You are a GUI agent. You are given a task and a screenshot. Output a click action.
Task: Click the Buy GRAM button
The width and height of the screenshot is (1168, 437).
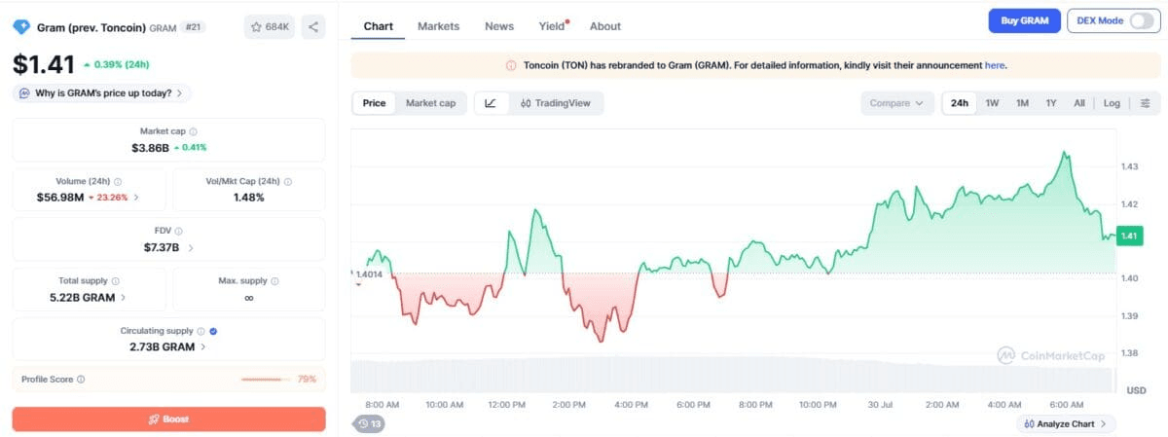point(1024,20)
